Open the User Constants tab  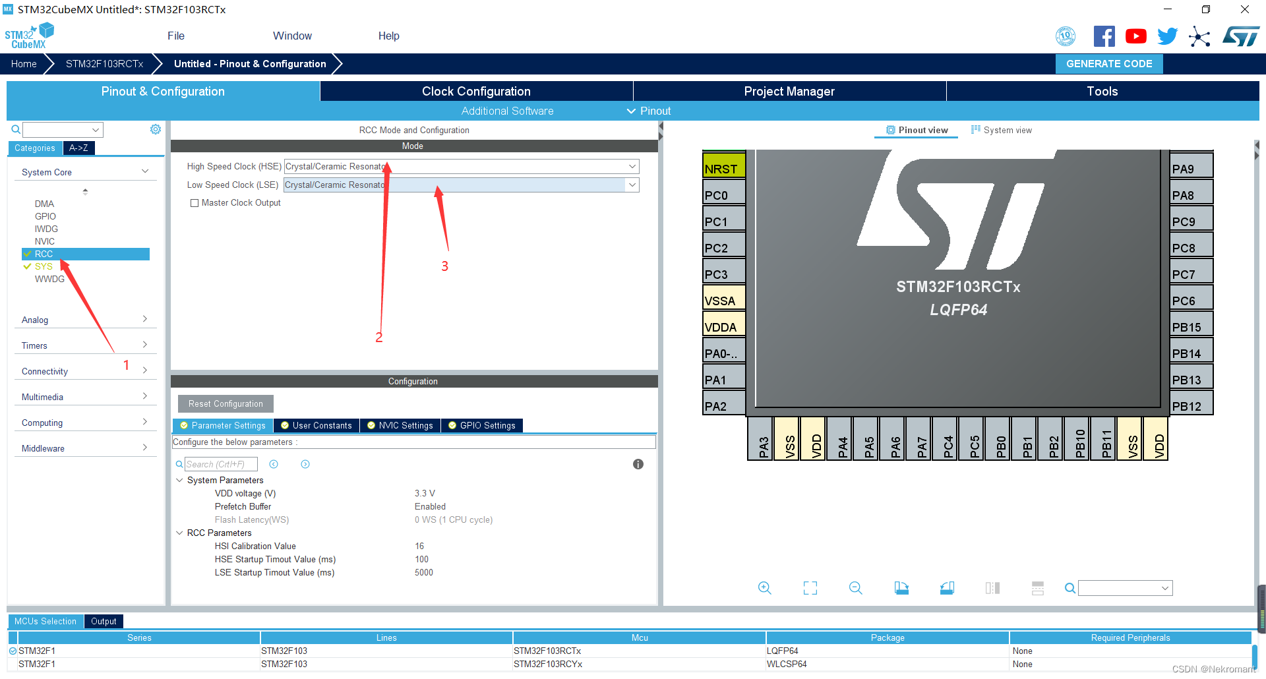click(316, 425)
